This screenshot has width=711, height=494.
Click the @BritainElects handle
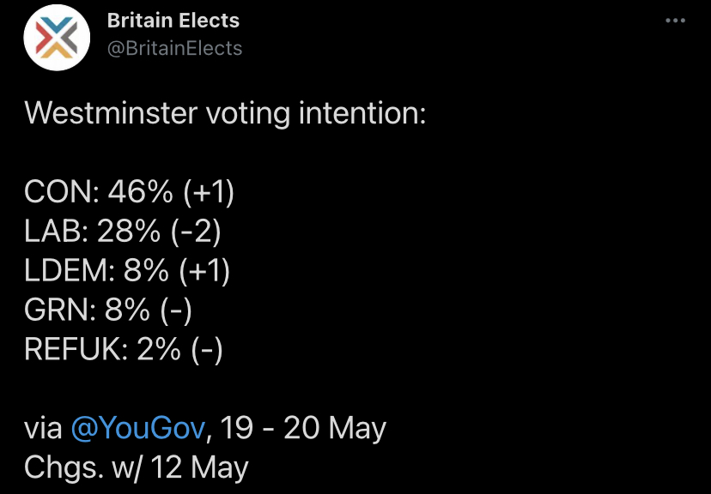pyautogui.click(x=174, y=48)
